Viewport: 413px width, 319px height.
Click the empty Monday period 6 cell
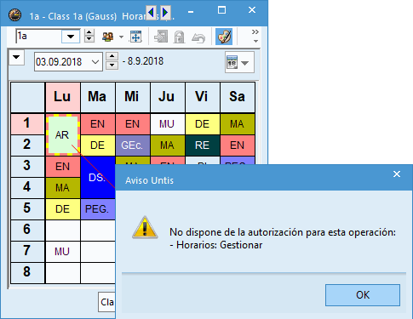62,231
